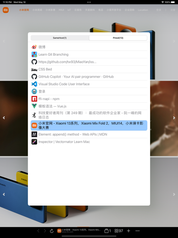Screen dimensions: 178x238
Task: Go to previous middle banner with left arrow
Action: 4,118
